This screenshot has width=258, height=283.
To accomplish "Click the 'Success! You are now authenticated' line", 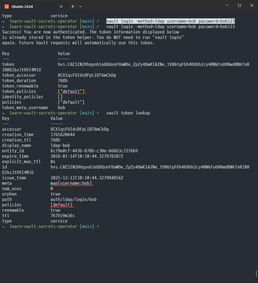I will click(x=90, y=32).
